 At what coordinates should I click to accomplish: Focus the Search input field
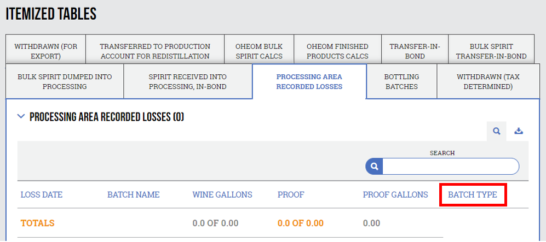[x=450, y=167]
